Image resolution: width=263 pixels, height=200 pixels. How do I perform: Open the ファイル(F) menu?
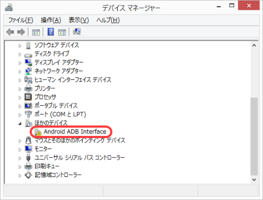click(21, 20)
